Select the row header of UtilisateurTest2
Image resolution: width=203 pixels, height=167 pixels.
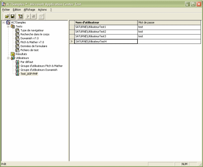(72, 32)
